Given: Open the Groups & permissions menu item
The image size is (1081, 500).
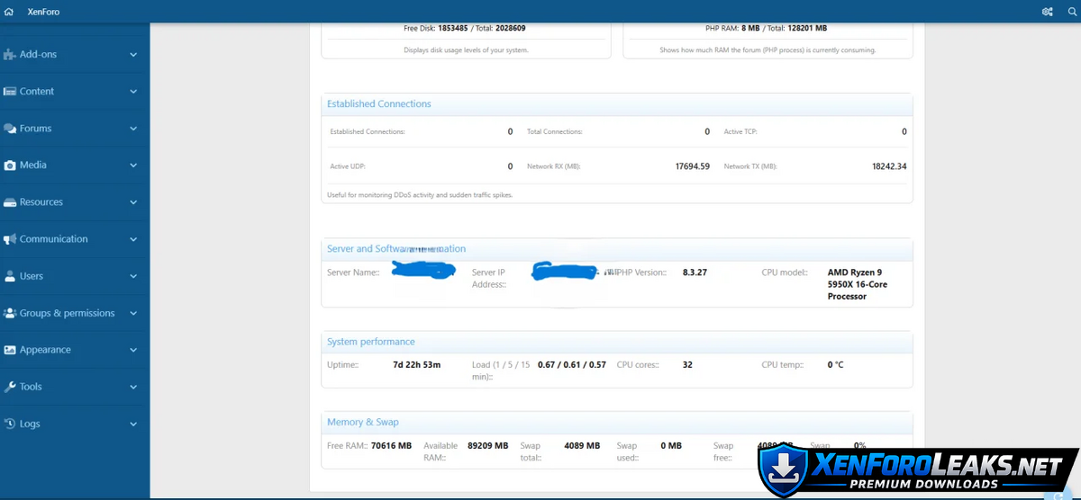Looking at the screenshot, I should [67, 313].
